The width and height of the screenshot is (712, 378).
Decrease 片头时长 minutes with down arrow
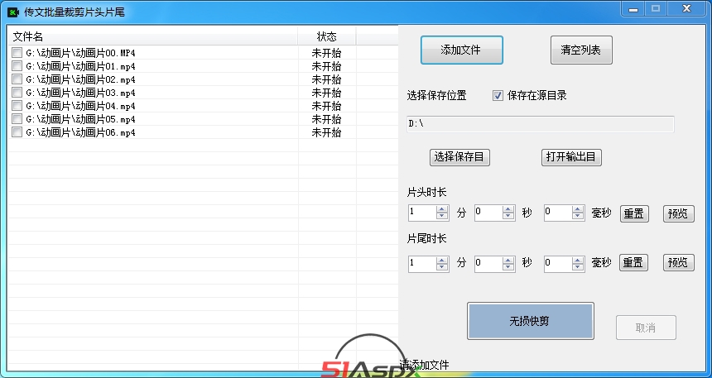pos(442,217)
